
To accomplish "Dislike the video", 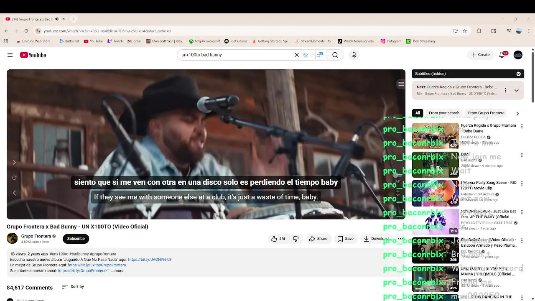I will coord(296,239).
